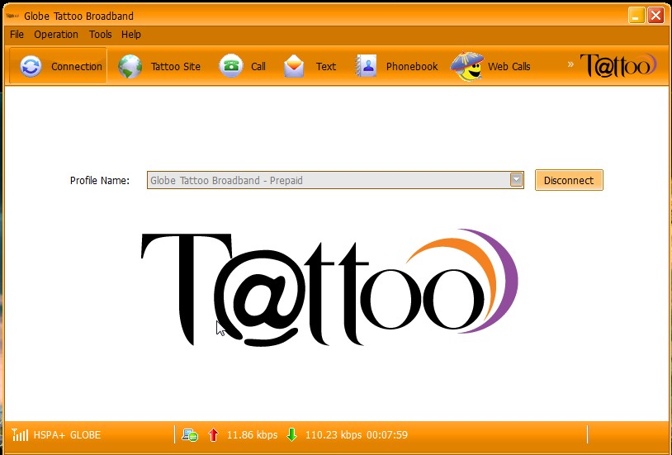Expand the toolbar overflow chevron
The width and height of the screenshot is (672, 455).
(x=570, y=64)
